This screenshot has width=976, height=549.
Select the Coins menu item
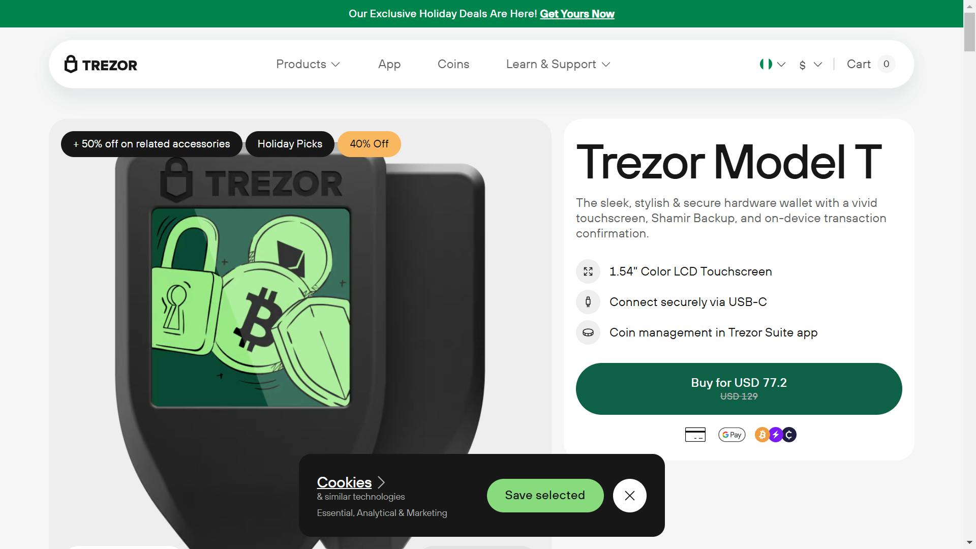pyautogui.click(x=453, y=64)
